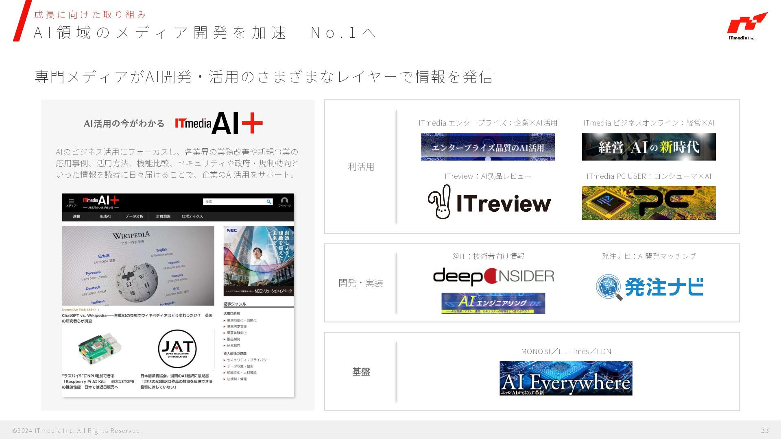
Task: Click @IT:技術者向け情報 caption
Action: (x=488, y=256)
